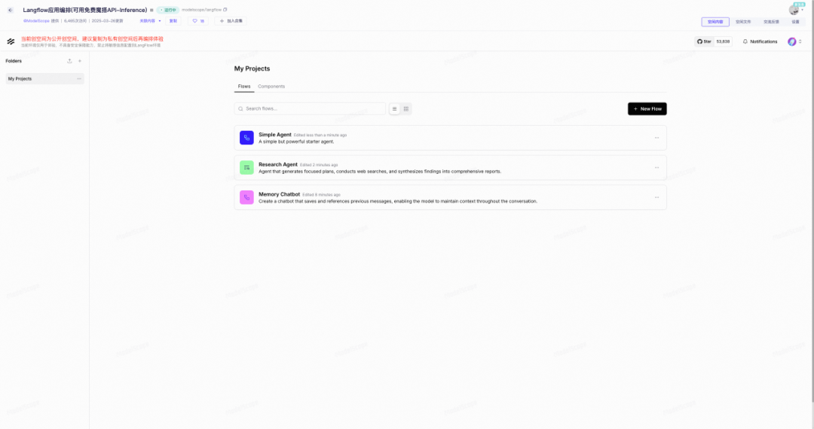814x429 pixels.
Task: Open Memory Chatbot more options menu
Action: (656, 197)
